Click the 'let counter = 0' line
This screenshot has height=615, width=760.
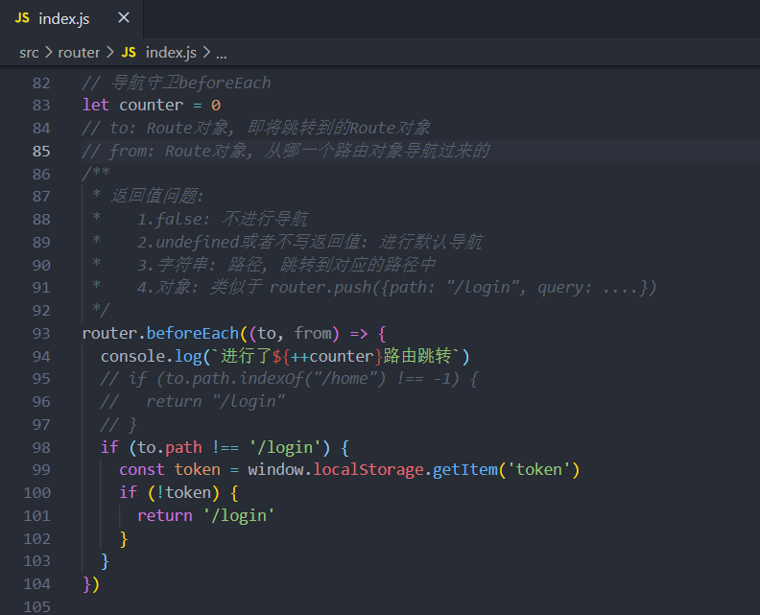[152, 106]
